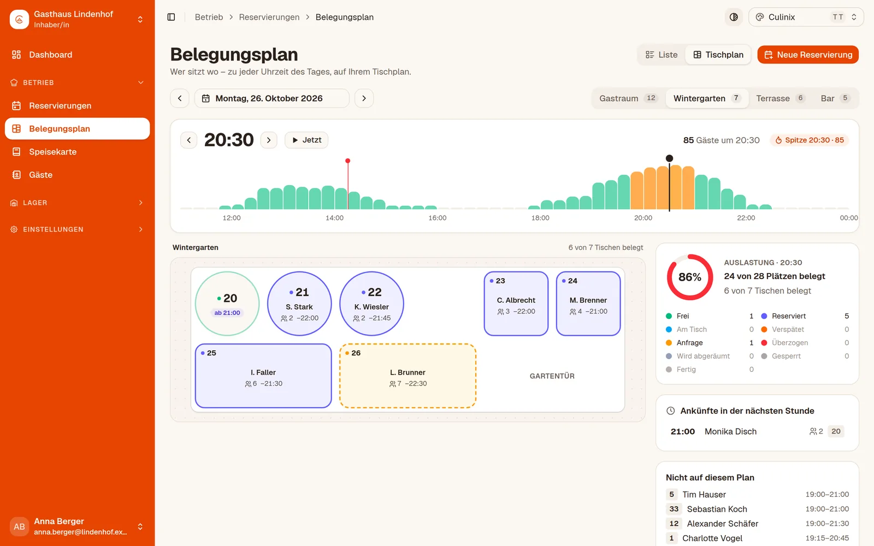Open Speisekarte in the sidebar
The width and height of the screenshot is (874, 546).
pos(77,152)
